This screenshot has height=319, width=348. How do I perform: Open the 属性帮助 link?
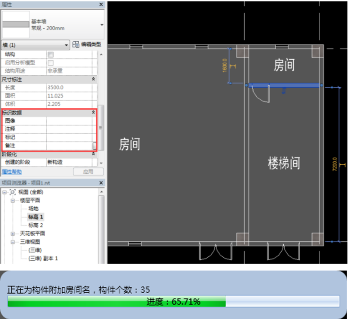tap(12, 171)
